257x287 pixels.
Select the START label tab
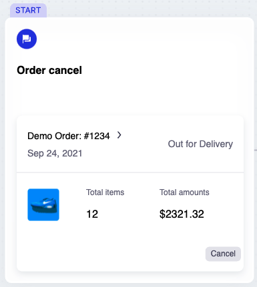[x=28, y=10]
